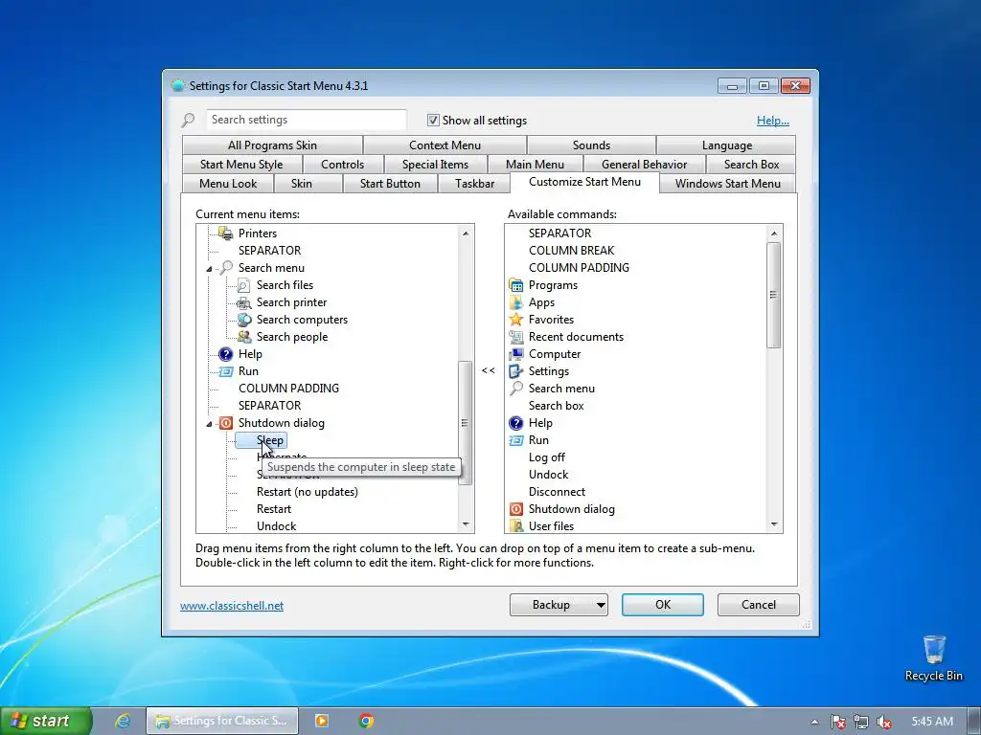This screenshot has width=981, height=735.
Task: Click the muted volume icon in system tray
Action: 884,722
